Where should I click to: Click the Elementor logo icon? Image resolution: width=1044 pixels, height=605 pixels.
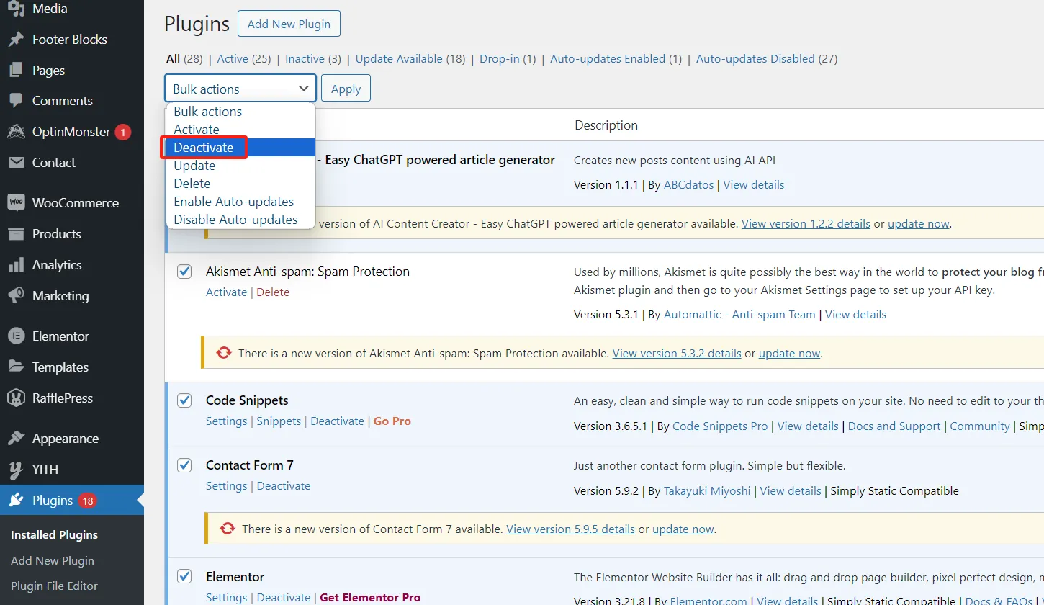[16, 336]
